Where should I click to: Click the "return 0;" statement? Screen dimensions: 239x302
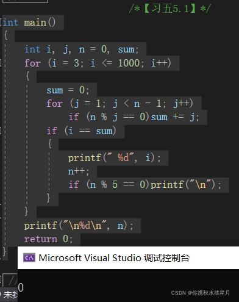(x=48, y=239)
